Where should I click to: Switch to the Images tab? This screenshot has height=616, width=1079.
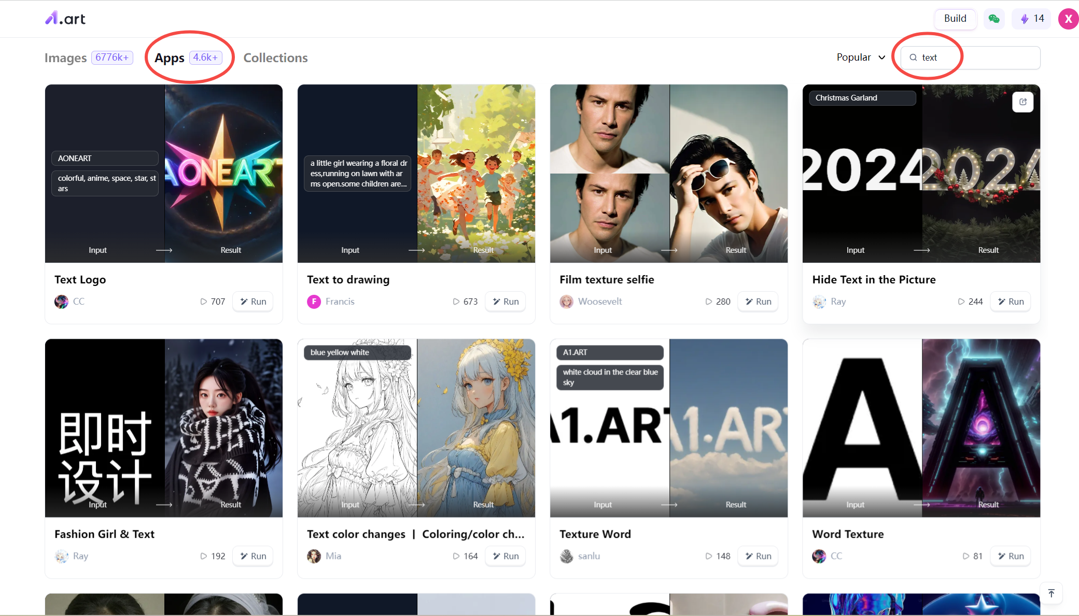[66, 57]
